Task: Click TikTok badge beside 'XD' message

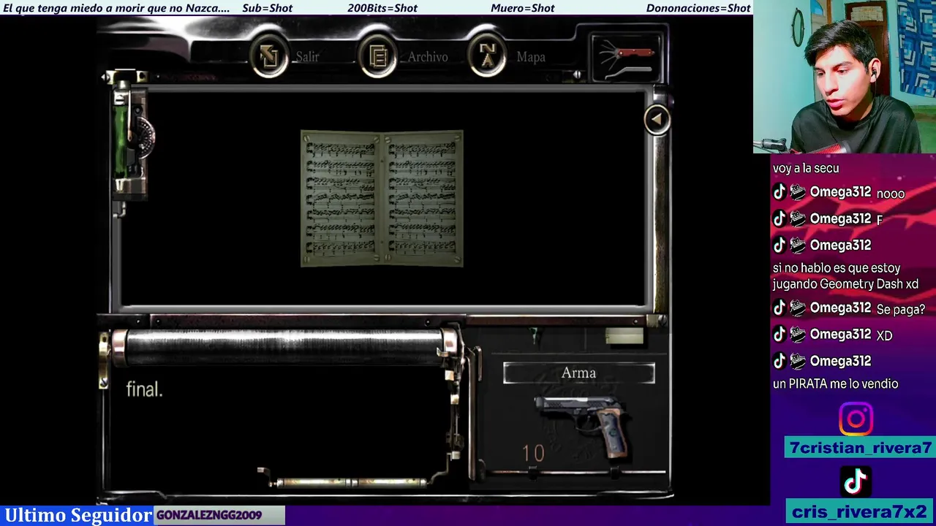Action: (780, 335)
